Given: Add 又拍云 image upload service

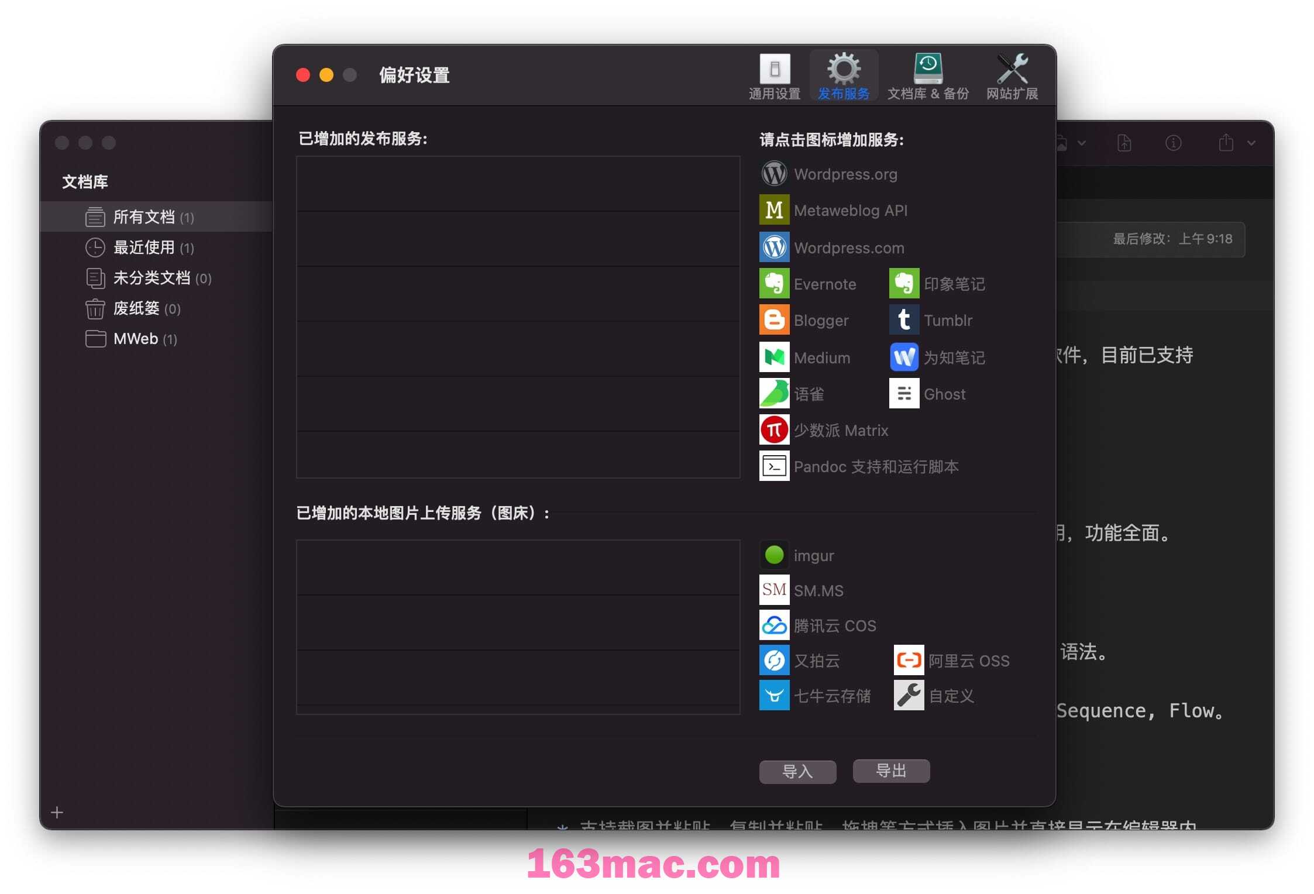Looking at the screenshot, I should (774, 660).
